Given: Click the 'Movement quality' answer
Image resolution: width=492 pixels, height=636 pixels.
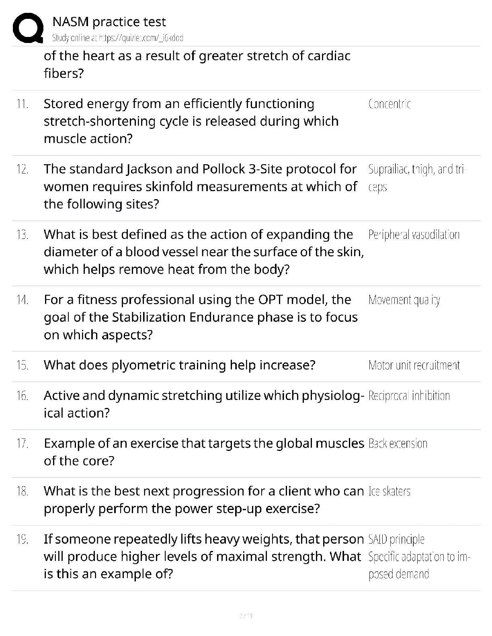Looking at the screenshot, I should [x=404, y=300].
